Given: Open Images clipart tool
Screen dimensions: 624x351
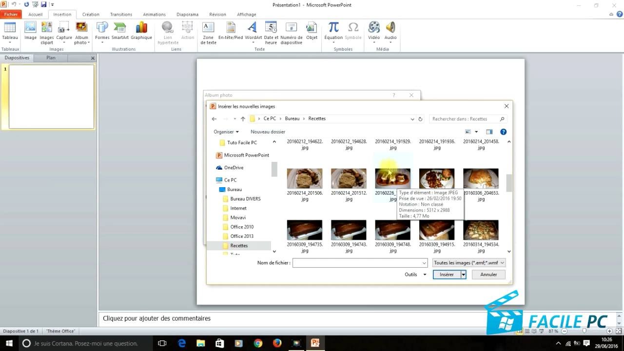Looking at the screenshot, I should tap(47, 33).
